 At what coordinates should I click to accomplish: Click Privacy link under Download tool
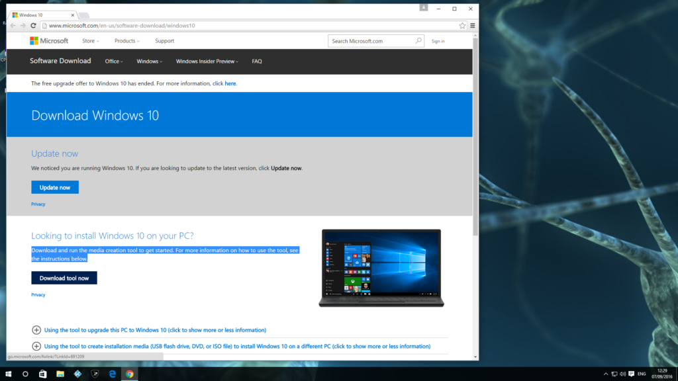coord(38,295)
